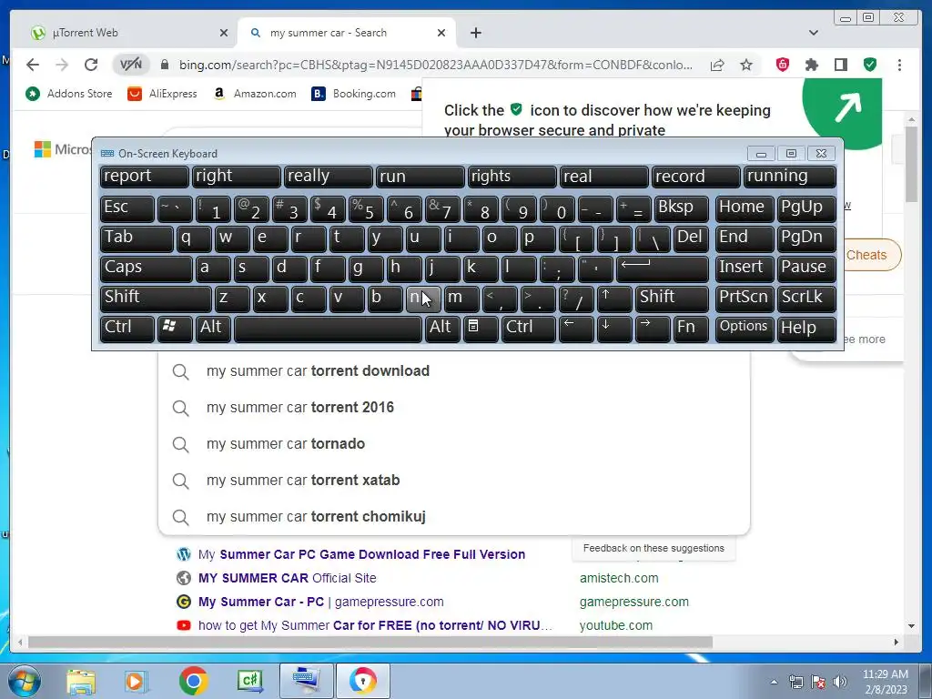
Task: Open the Amazon.com bookmark
Action: (255, 94)
